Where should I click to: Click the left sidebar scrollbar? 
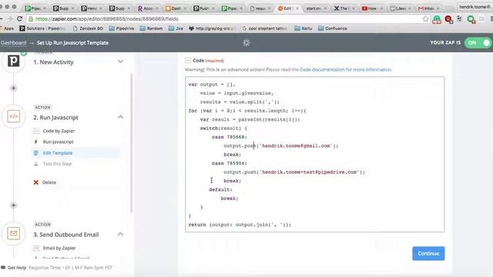[x=131, y=143]
